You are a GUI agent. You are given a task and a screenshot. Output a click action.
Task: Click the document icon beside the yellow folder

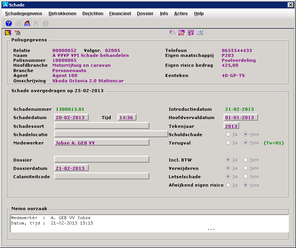17,33
